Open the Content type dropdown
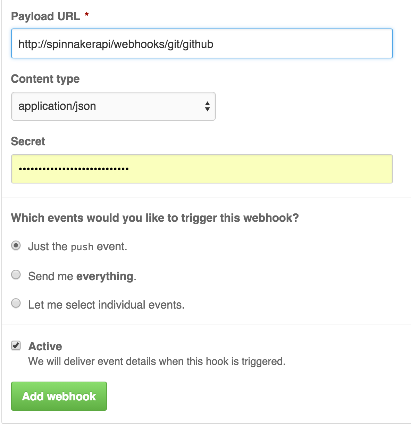Viewport: 411px width, 424px height. (x=114, y=106)
